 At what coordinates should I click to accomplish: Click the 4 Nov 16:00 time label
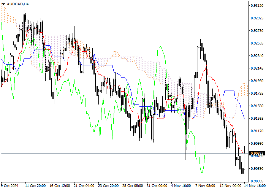(181, 186)
